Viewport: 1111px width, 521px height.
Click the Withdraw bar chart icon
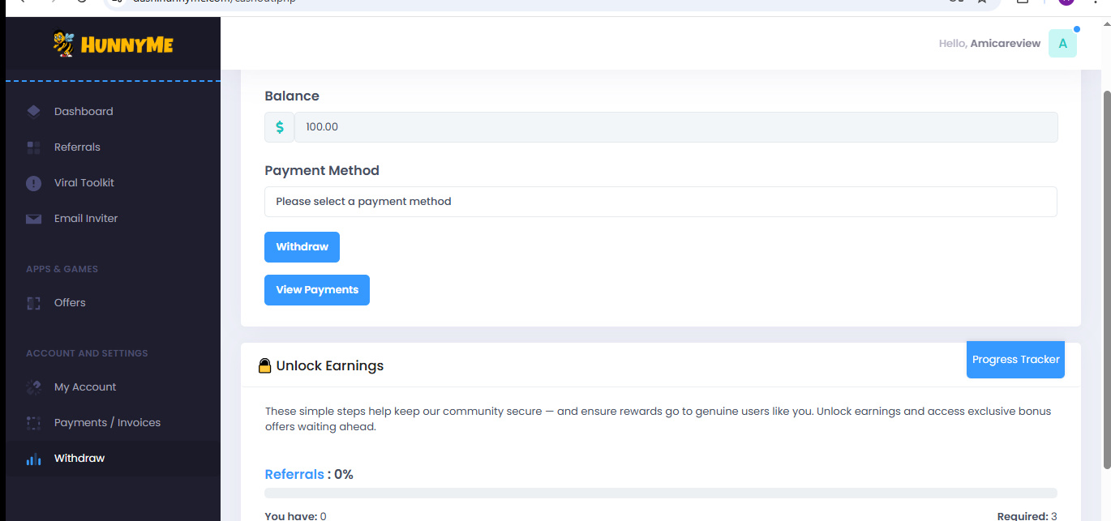(x=33, y=459)
